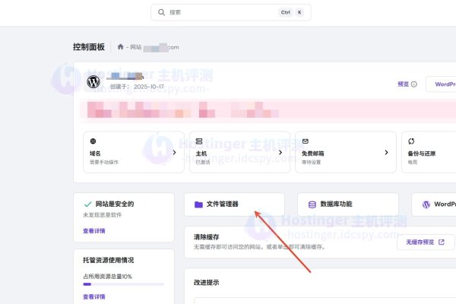Click the folder icon for 文件管理器
Viewport: 456px width, 304px height.
pyautogui.click(x=198, y=204)
